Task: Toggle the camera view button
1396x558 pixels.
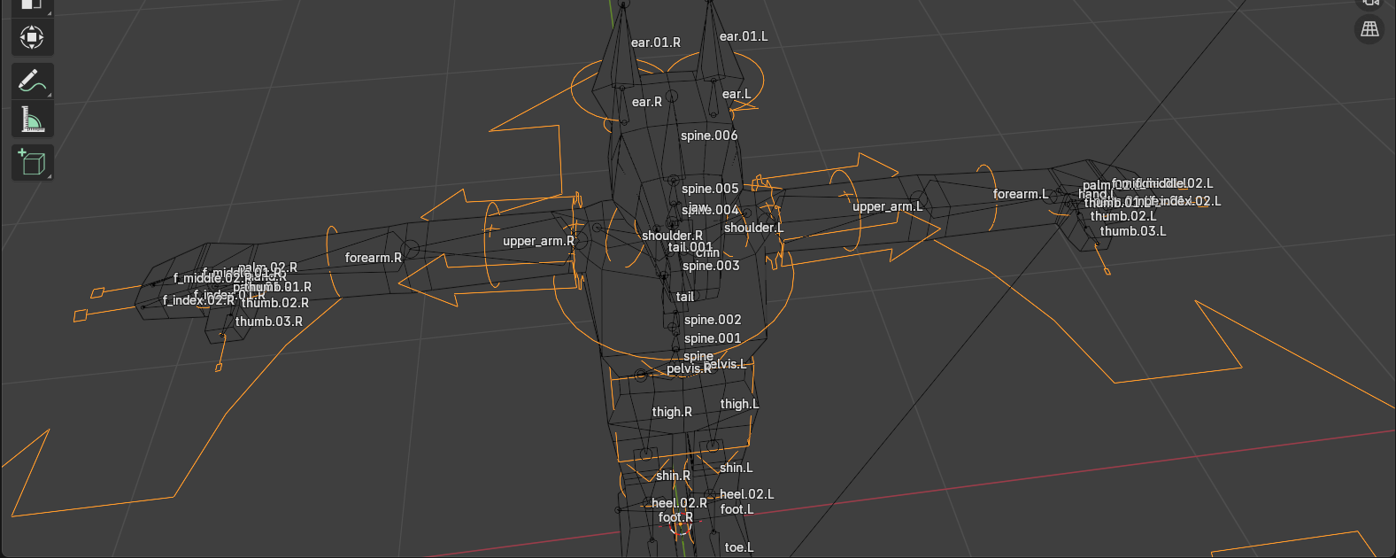Action: coord(1369,3)
